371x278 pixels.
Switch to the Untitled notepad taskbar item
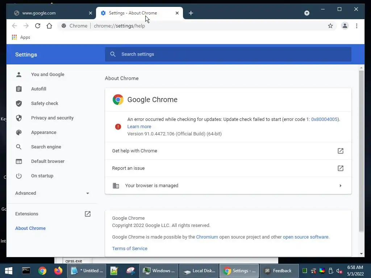(87, 271)
